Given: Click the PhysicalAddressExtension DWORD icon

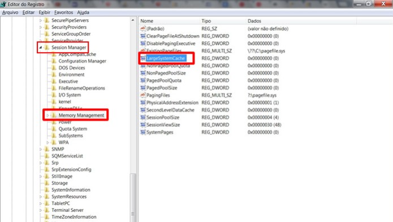Looking at the screenshot, I should 143,103.
